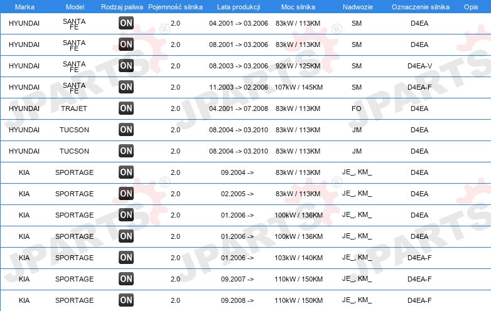Click the ON icon in the Sportage 02.2005 row

point(126,194)
